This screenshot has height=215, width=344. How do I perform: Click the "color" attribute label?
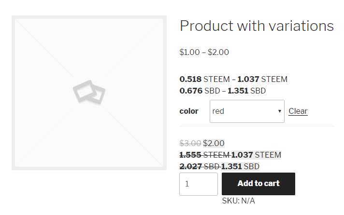pos(189,111)
